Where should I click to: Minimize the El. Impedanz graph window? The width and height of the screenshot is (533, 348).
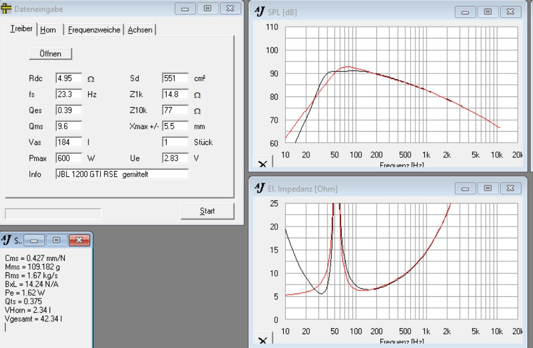468,189
